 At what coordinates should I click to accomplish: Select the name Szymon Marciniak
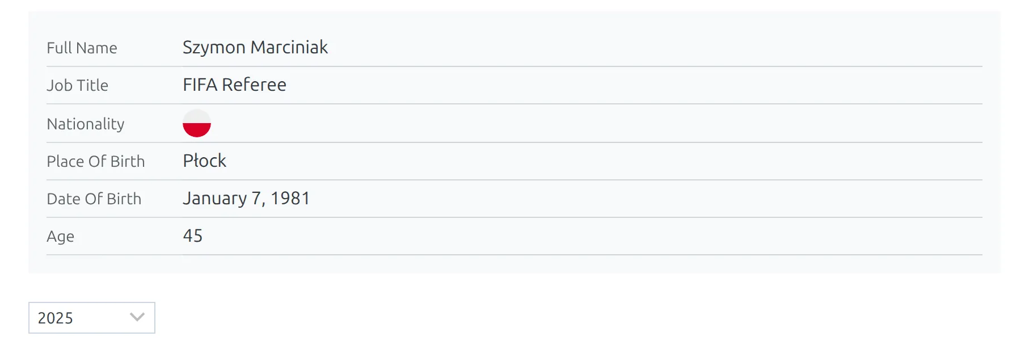[255, 47]
